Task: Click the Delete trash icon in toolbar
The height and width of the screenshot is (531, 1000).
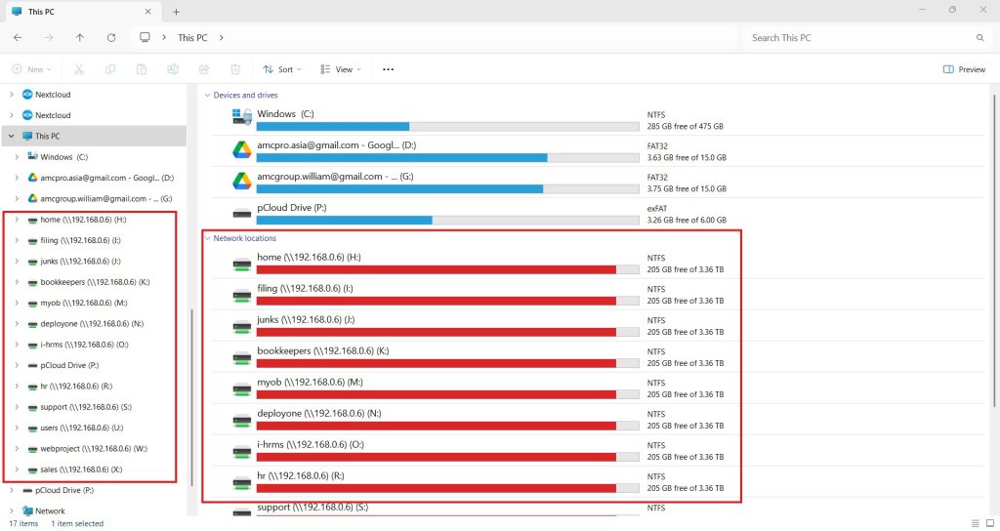Action: click(x=235, y=69)
